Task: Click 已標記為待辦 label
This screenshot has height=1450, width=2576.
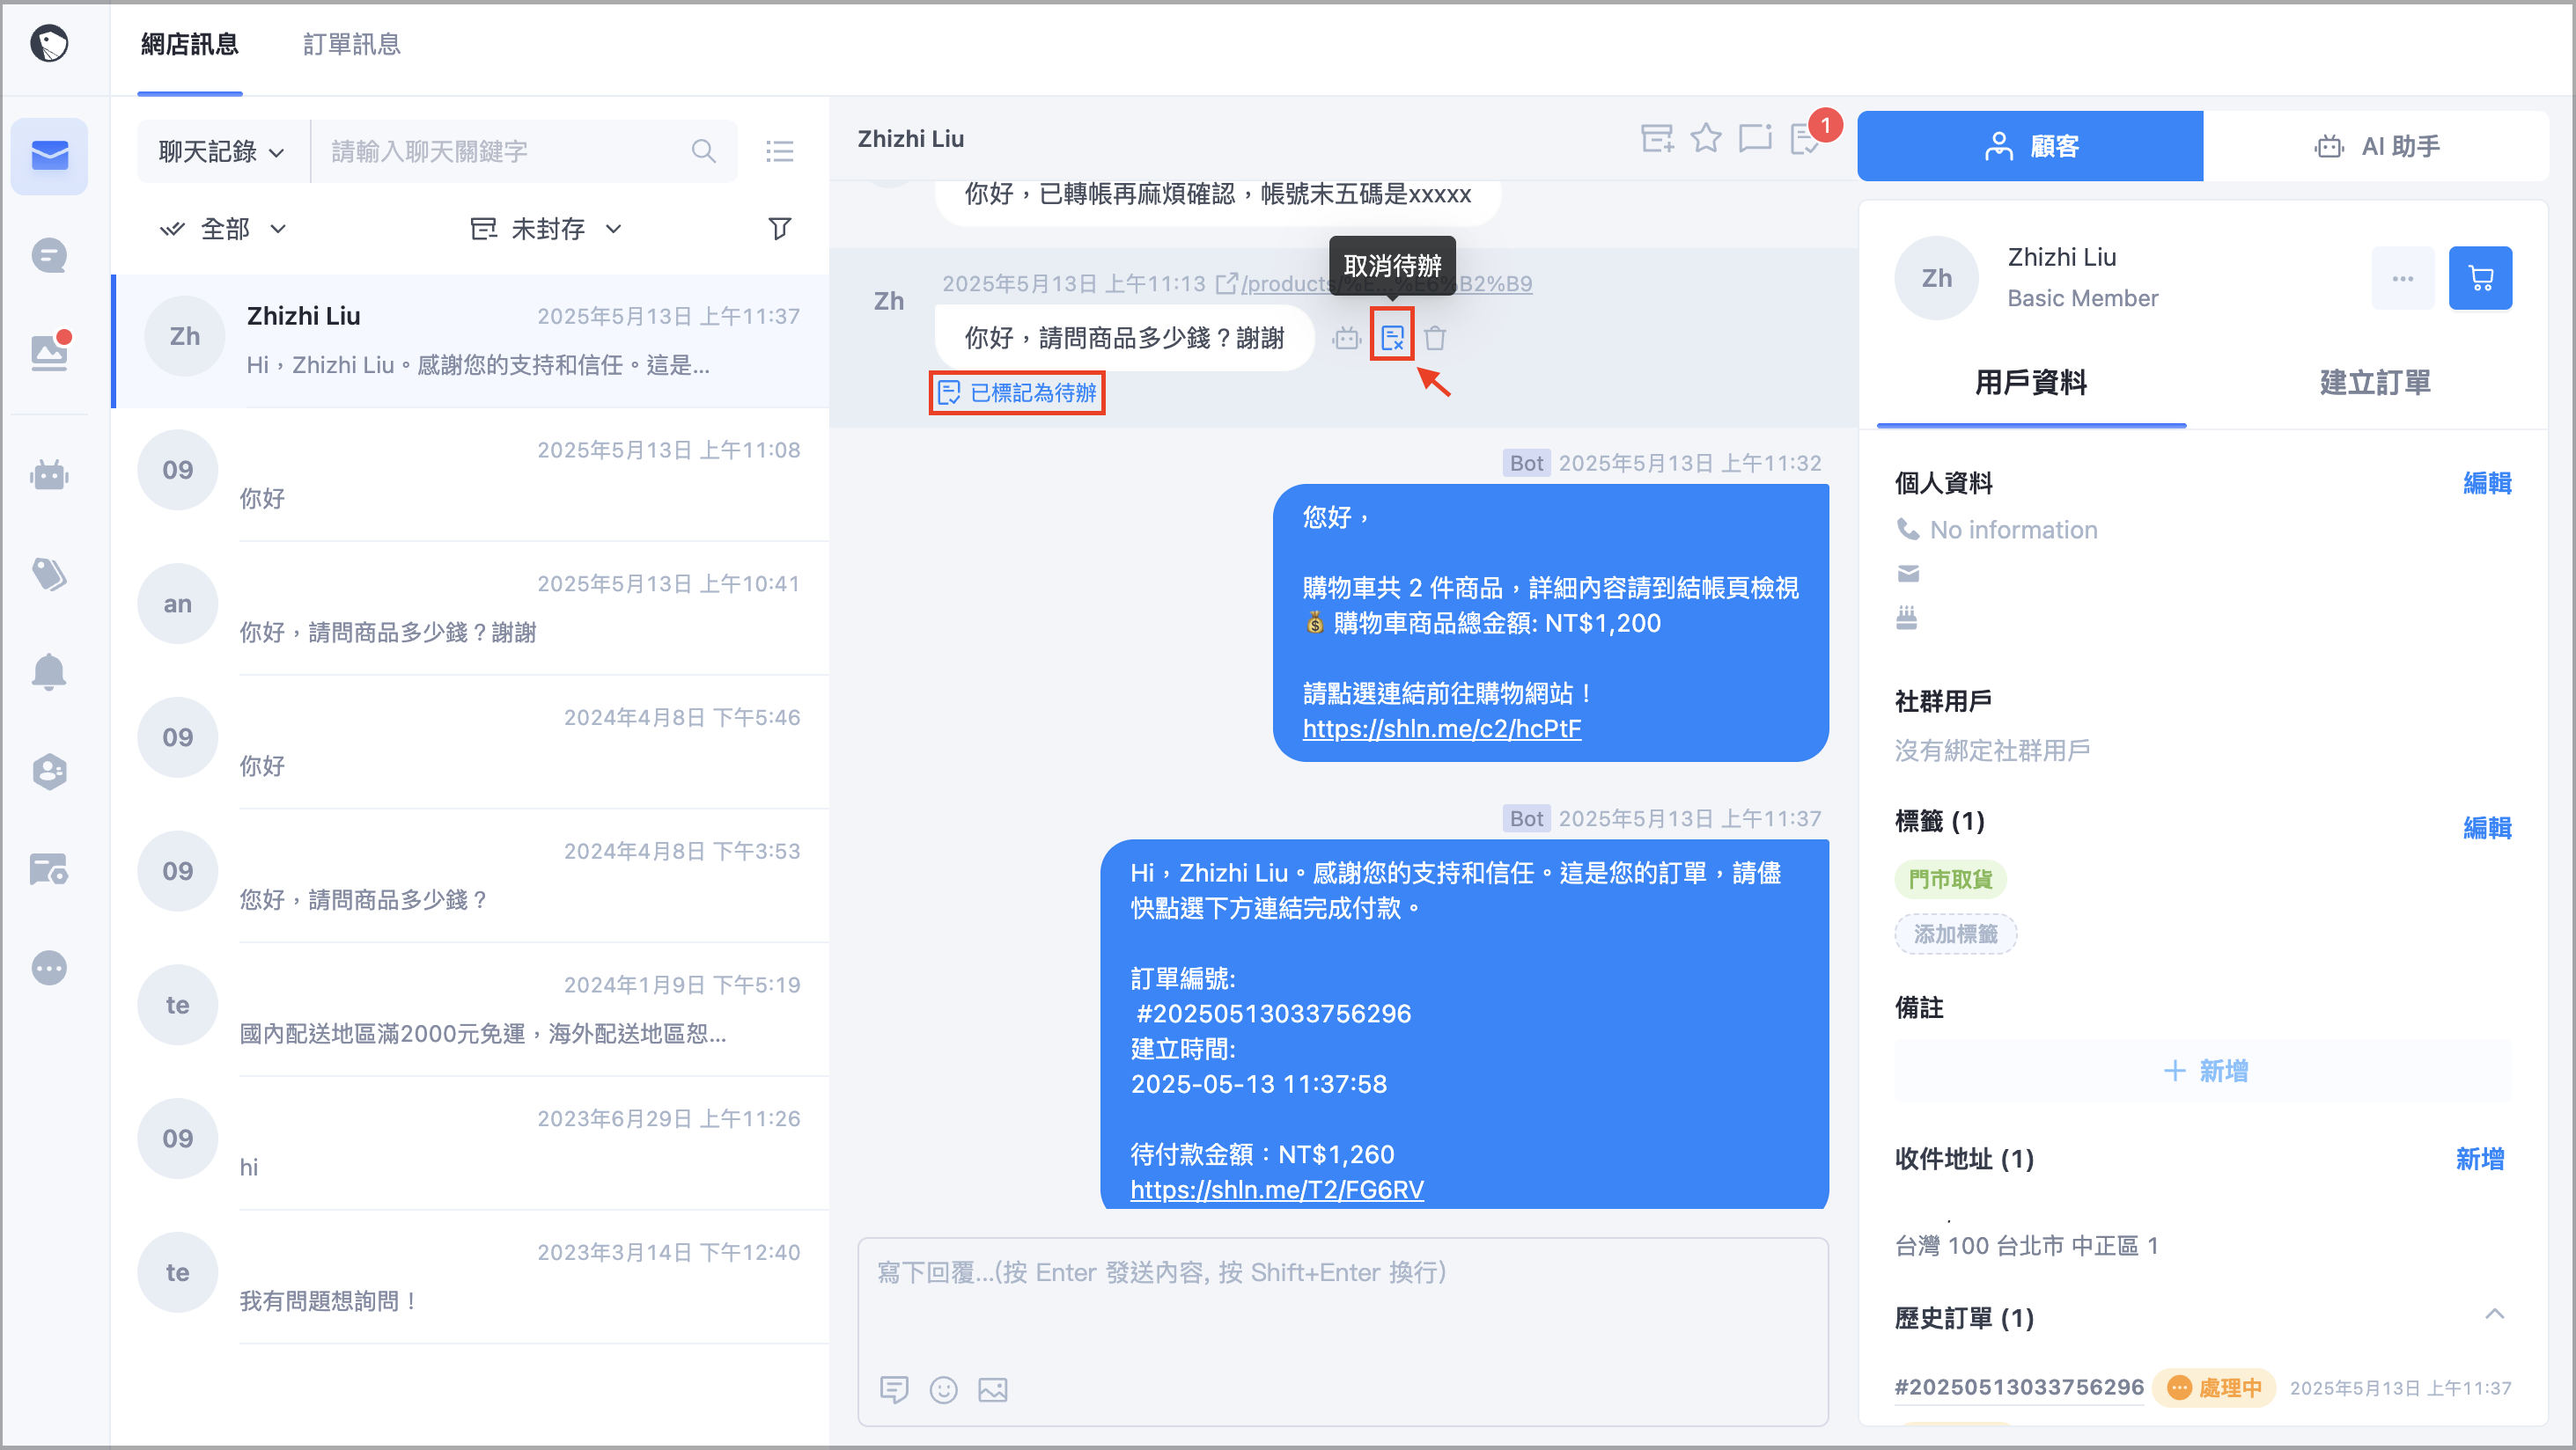Action: [1017, 392]
